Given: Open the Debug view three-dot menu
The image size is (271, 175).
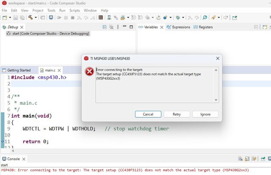Looking at the screenshot, I should click(118, 27).
